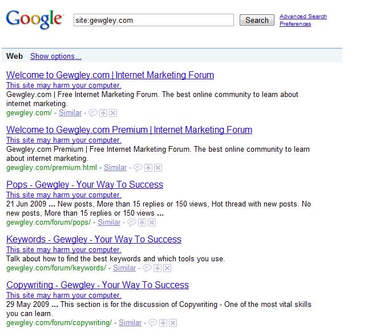The image size is (380, 336).
Task: Click harm warning under Copywriting result
Action: (64, 295)
